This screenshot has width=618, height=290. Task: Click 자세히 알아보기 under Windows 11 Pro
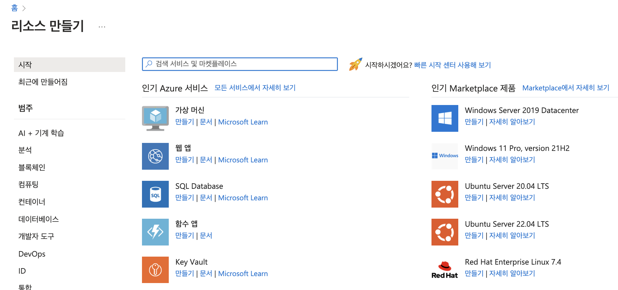coord(512,160)
